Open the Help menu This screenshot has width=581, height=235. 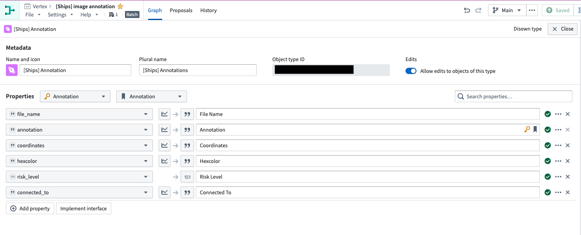click(86, 14)
